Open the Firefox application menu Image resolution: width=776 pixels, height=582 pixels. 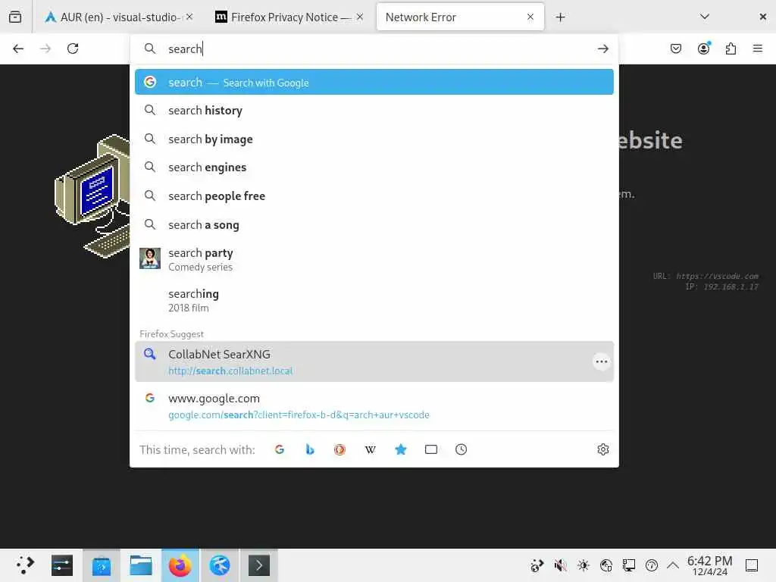[757, 48]
